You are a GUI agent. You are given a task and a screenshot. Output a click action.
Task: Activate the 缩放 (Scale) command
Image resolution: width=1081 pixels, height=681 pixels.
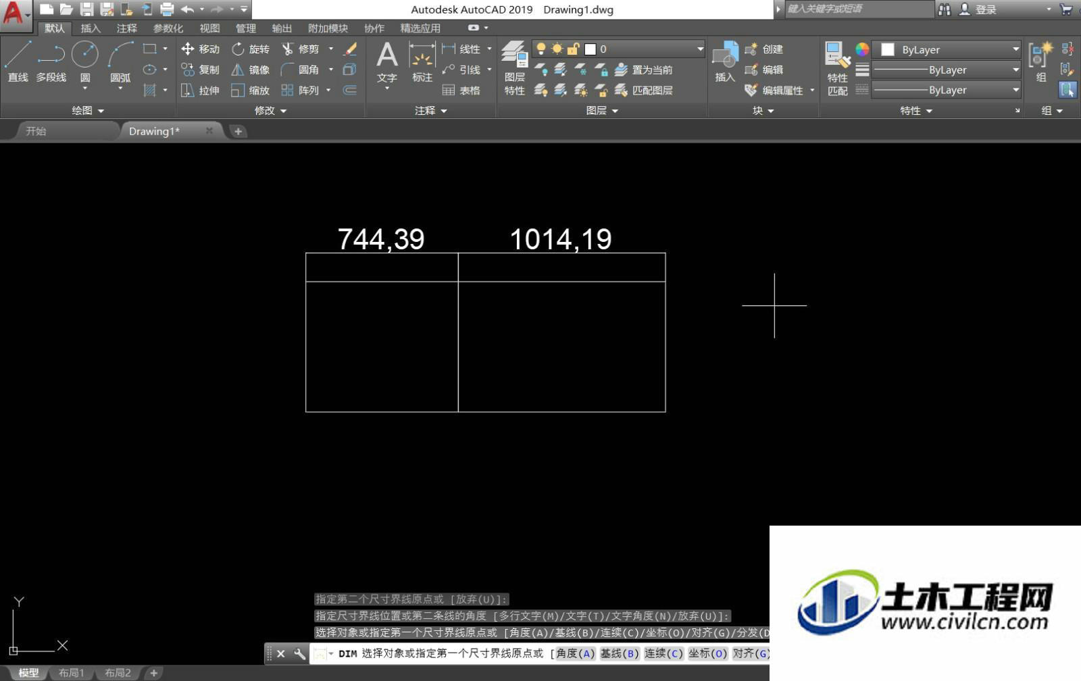click(x=251, y=90)
